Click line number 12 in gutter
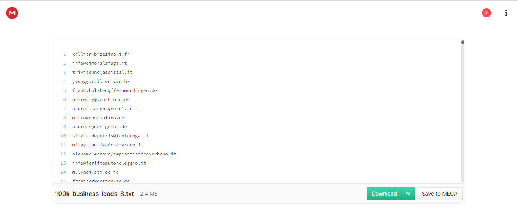518x208 pixels. pyautogui.click(x=63, y=154)
